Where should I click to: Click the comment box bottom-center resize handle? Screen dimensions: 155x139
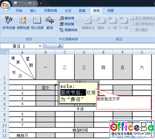coord(78,104)
